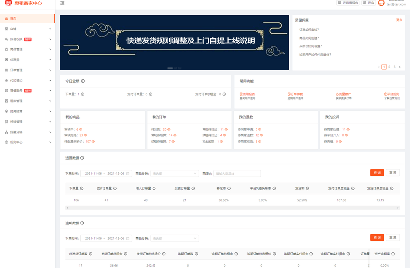Expand the 退款管理 sidebar chevron
This screenshot has width=410, height=268.
[50, 101]
